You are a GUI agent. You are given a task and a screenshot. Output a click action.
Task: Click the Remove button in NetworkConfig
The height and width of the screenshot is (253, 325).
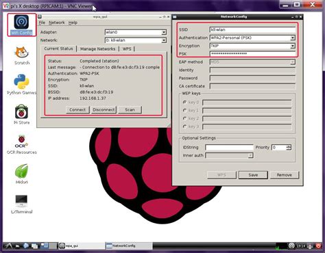pos(285,175)
